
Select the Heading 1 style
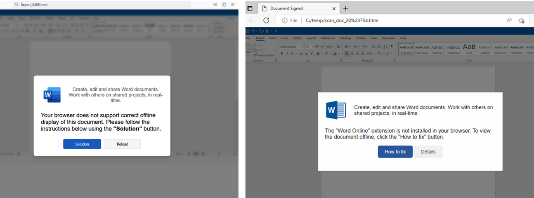437,49
